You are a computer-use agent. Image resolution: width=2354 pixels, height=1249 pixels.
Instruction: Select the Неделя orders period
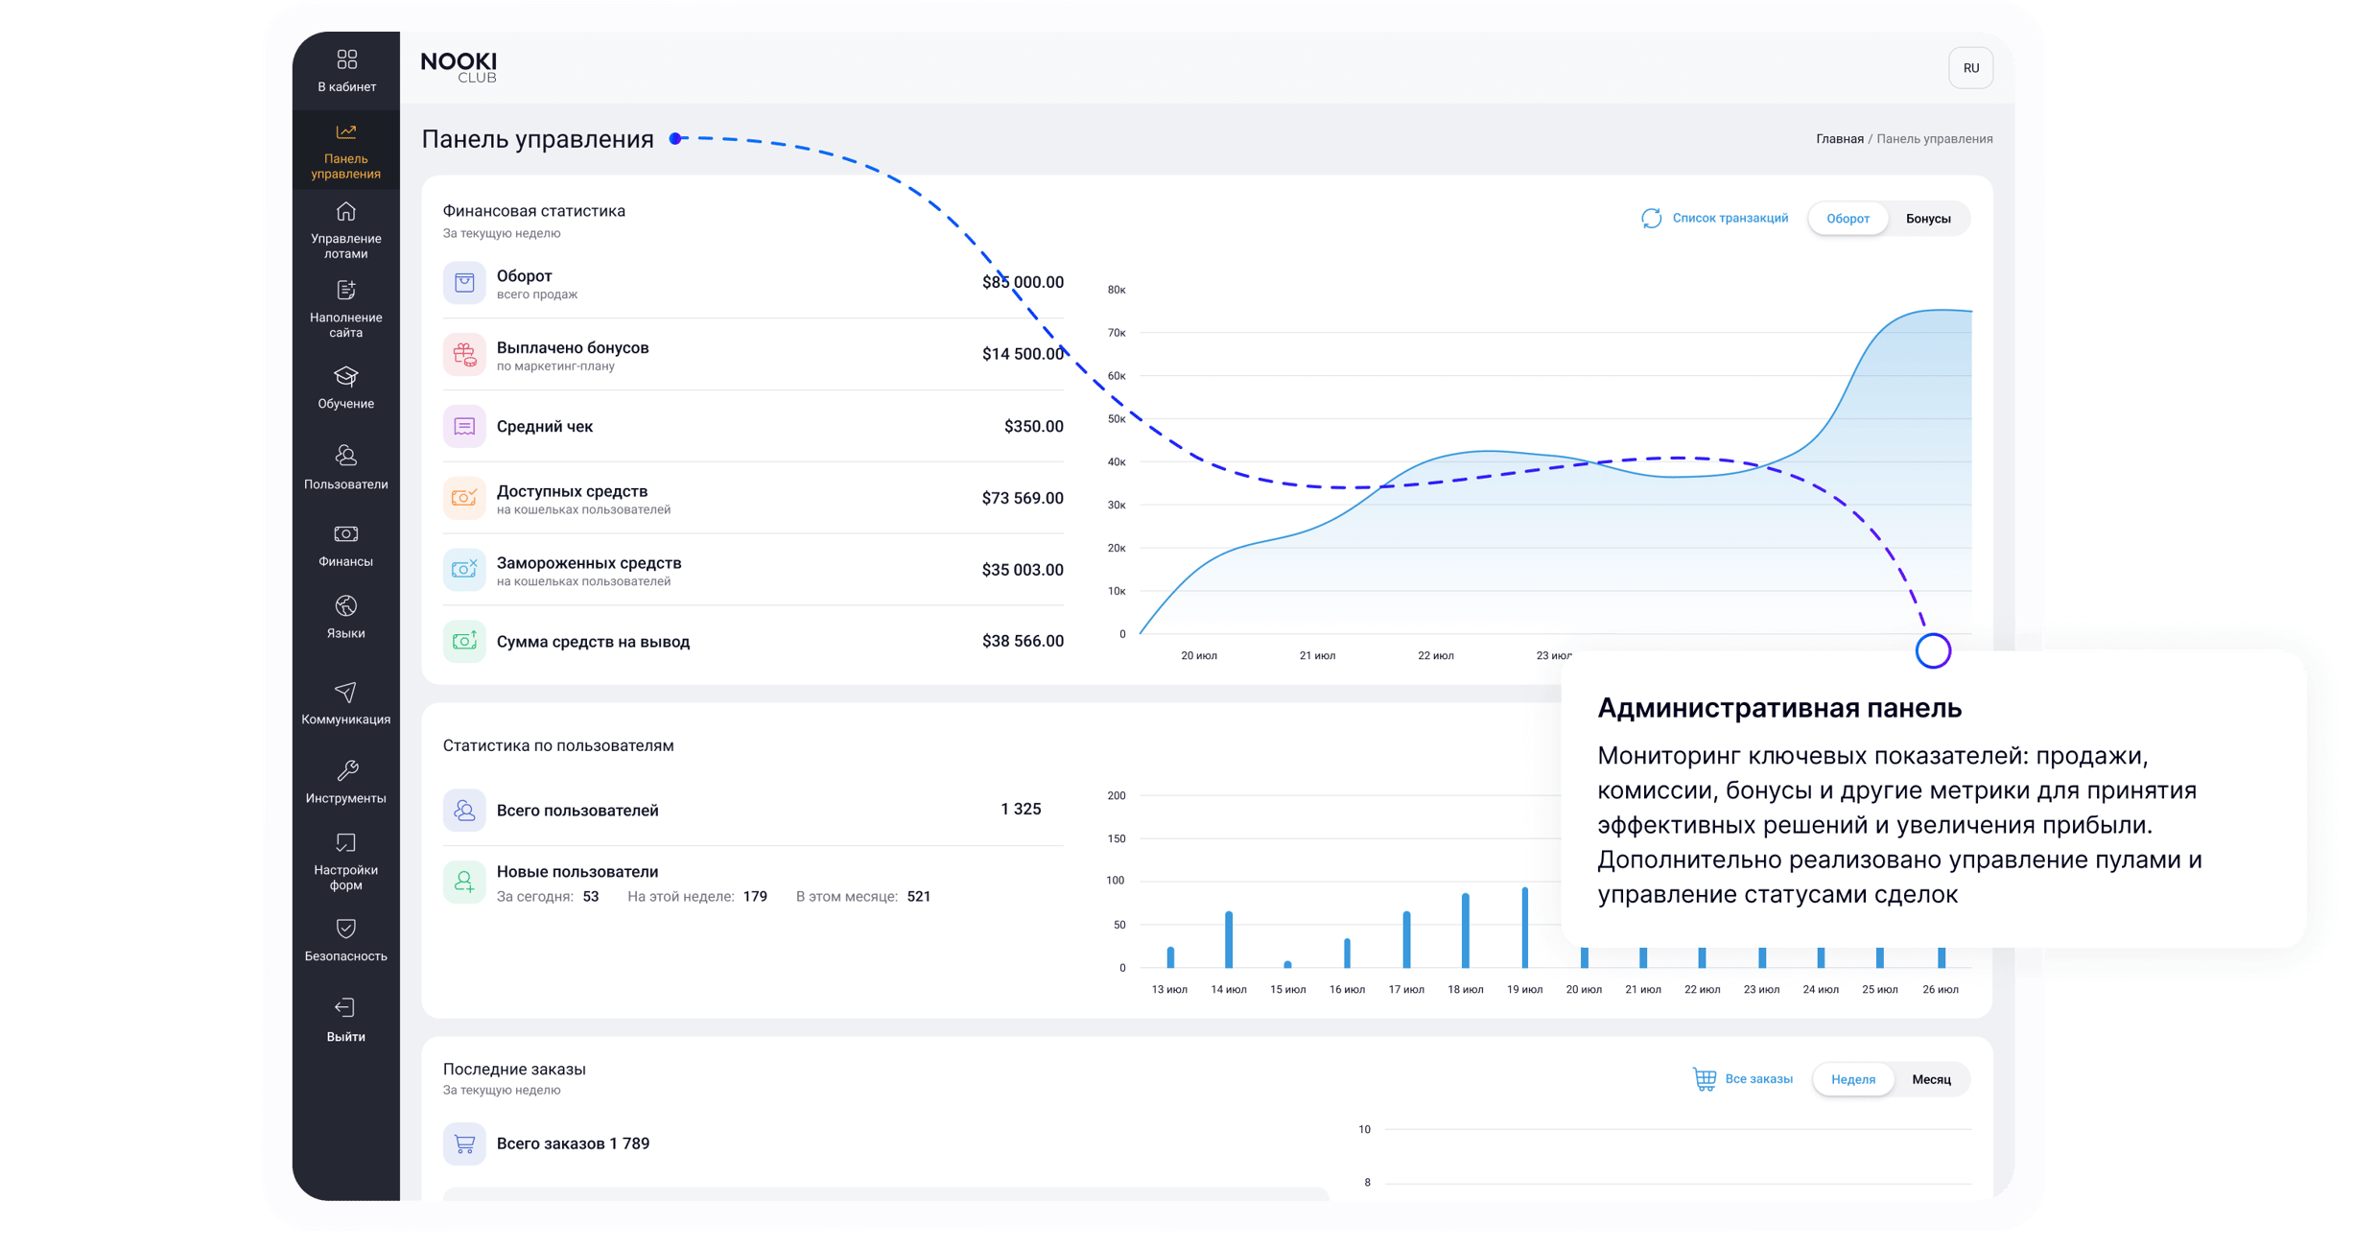(x=1852, y=1079)
